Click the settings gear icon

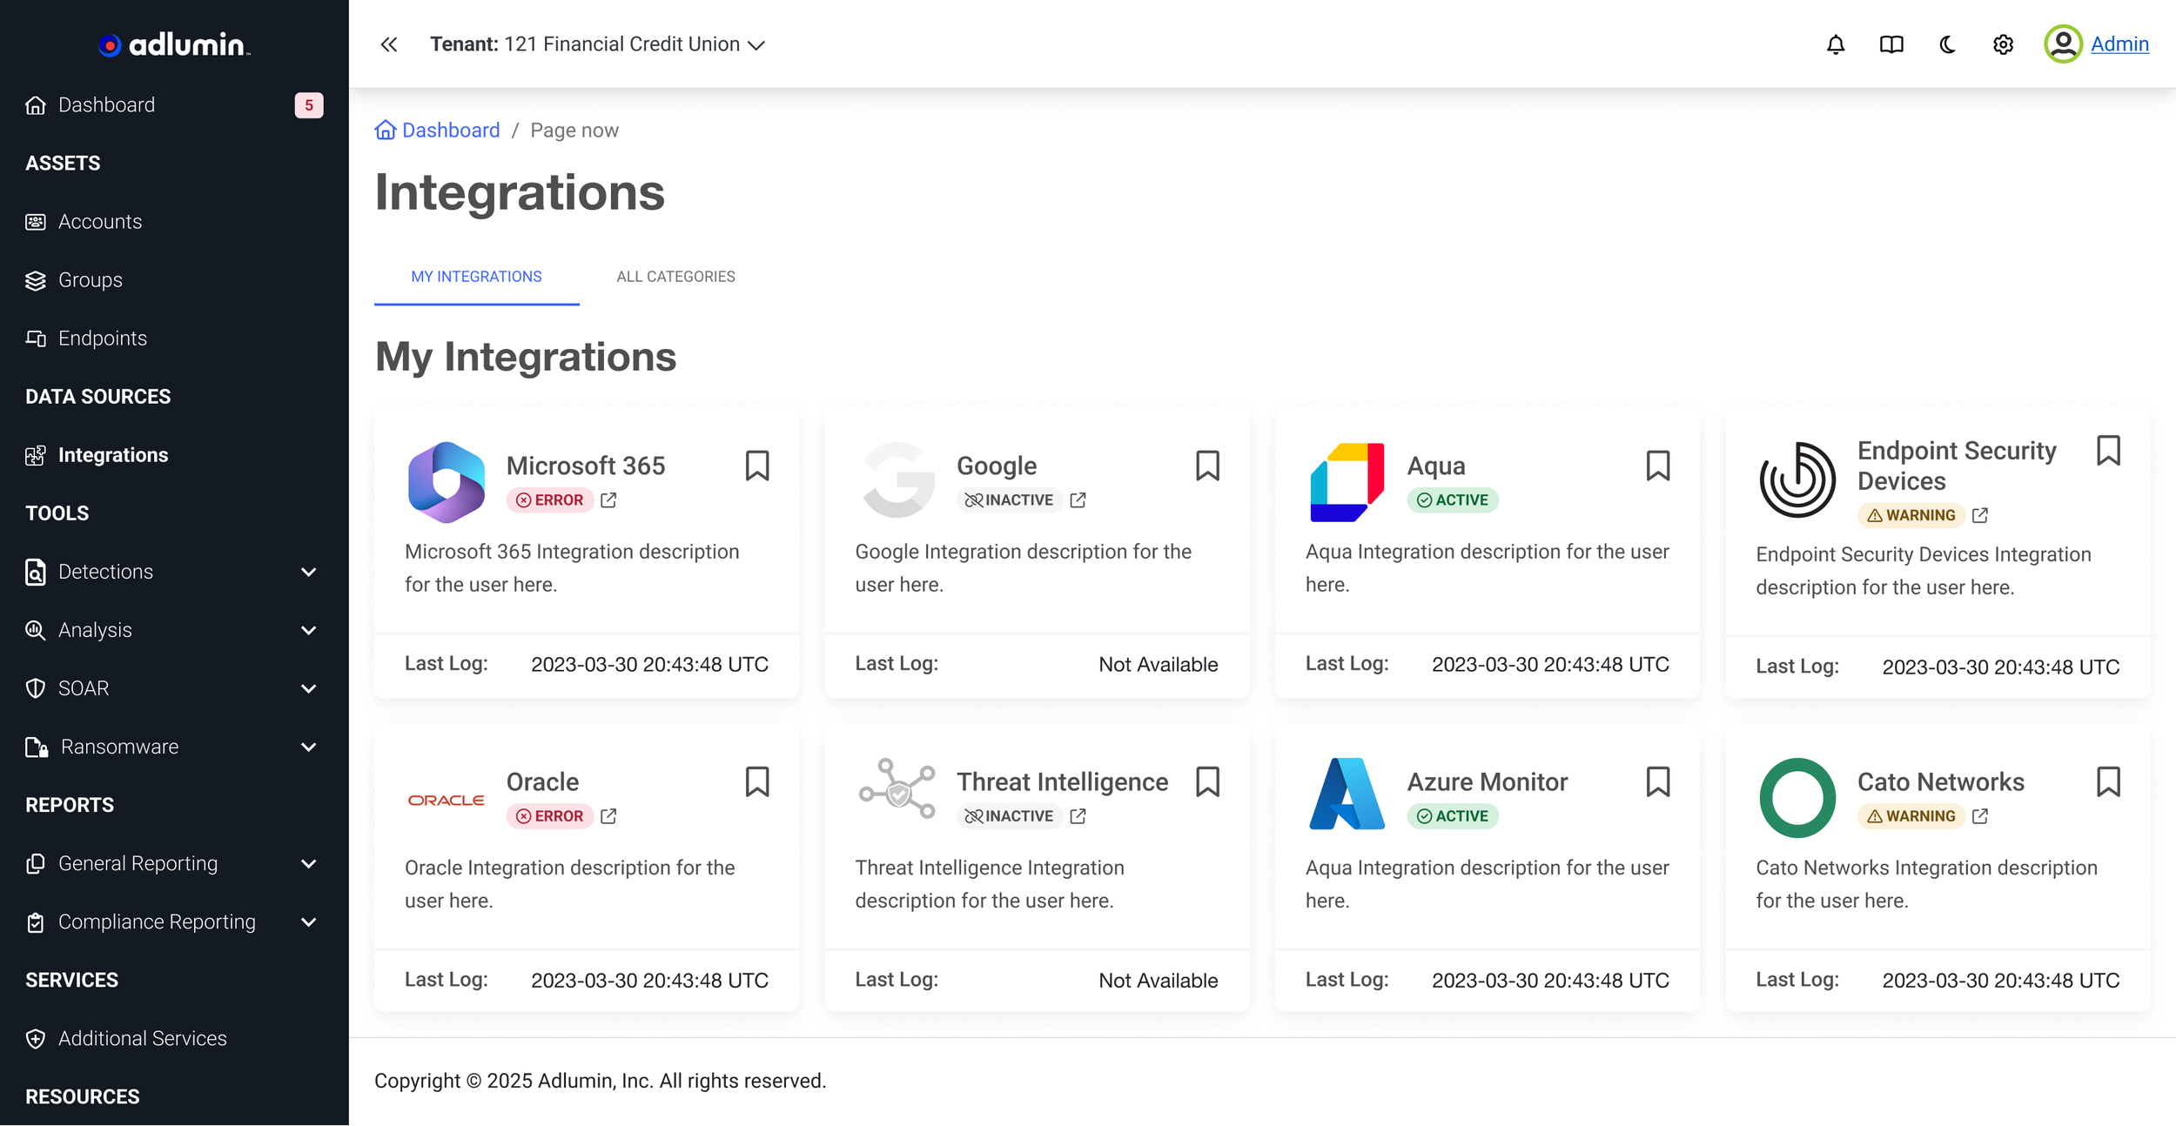[2002, 44]
